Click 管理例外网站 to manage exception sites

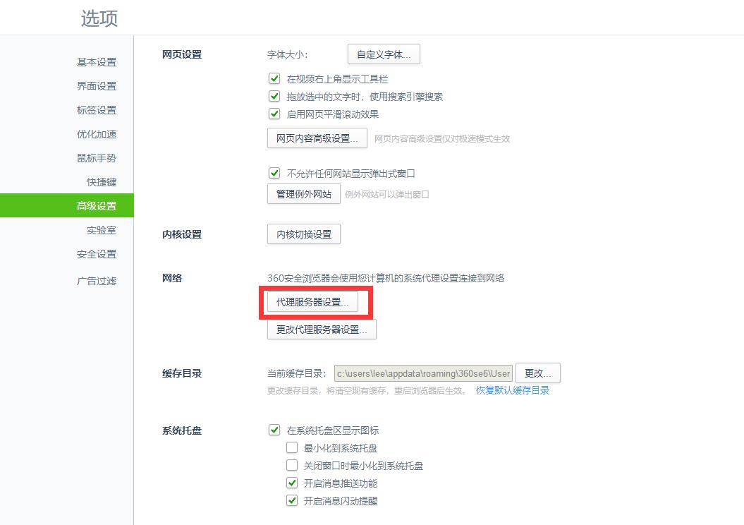coord(303,193)
